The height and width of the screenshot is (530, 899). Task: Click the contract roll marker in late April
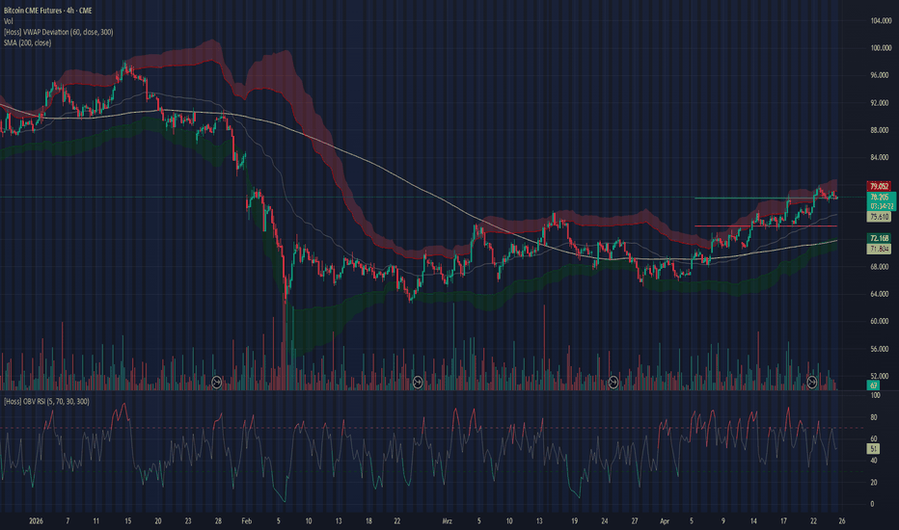click(812, 383)
